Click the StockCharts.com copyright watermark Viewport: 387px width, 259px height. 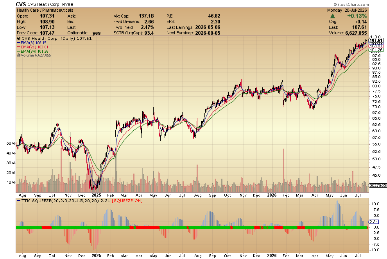(x=351, y=4)
